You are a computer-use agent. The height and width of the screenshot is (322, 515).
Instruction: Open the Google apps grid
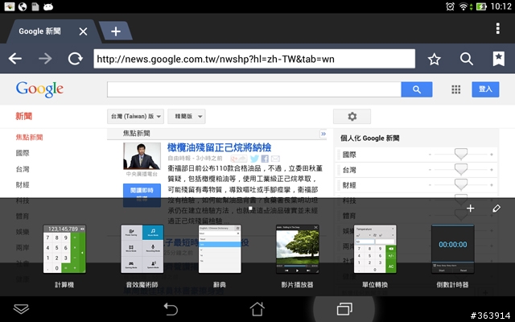point(456,89)
